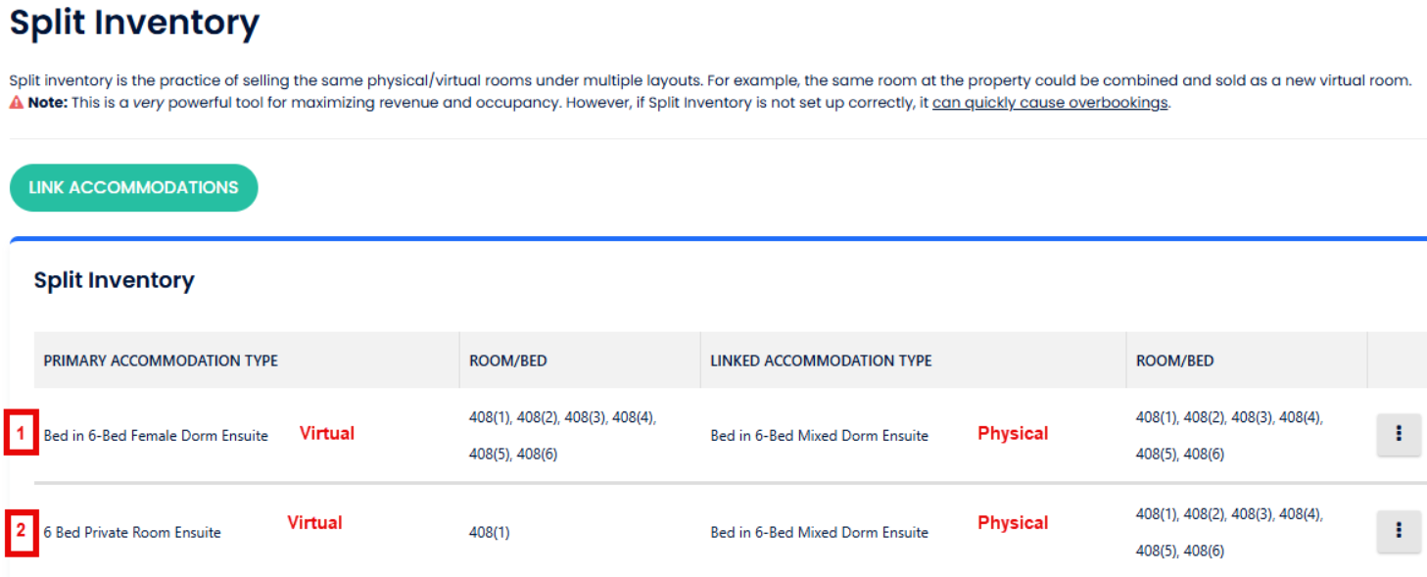Viewport: 1427px width, 577px height.
Task: Open the 'can quickly cause overbookings' link
Action: tap(1049, 103)
